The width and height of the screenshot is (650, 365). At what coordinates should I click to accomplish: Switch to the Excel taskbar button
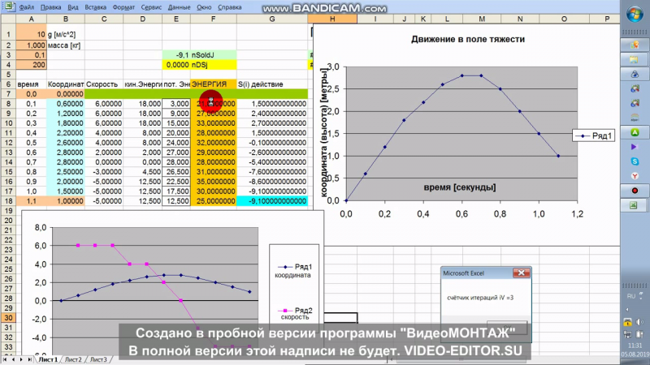pyautogui.click(x=634, y=205)
